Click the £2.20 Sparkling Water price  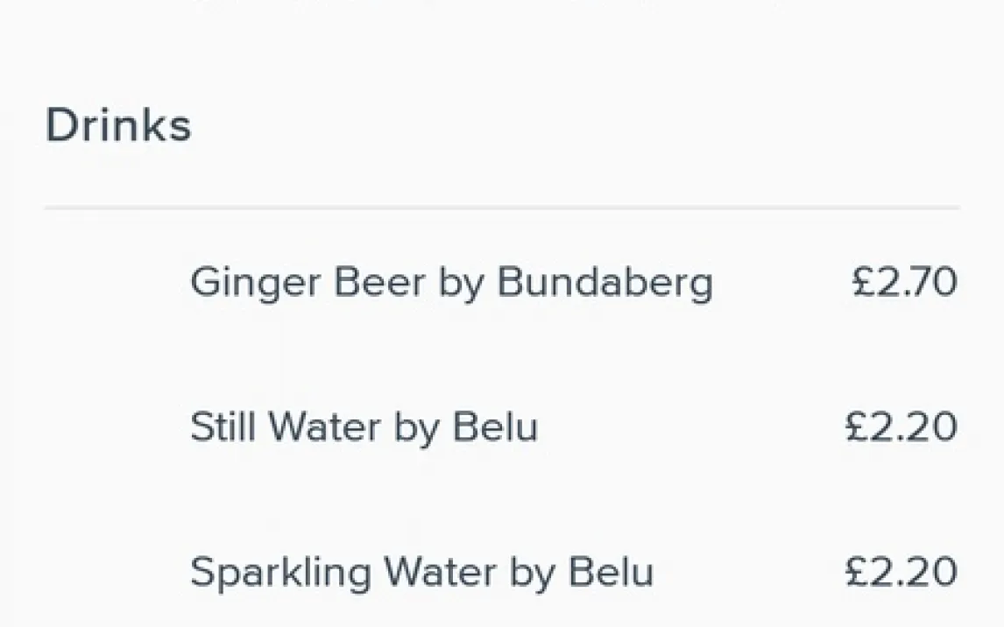point(901,572)
